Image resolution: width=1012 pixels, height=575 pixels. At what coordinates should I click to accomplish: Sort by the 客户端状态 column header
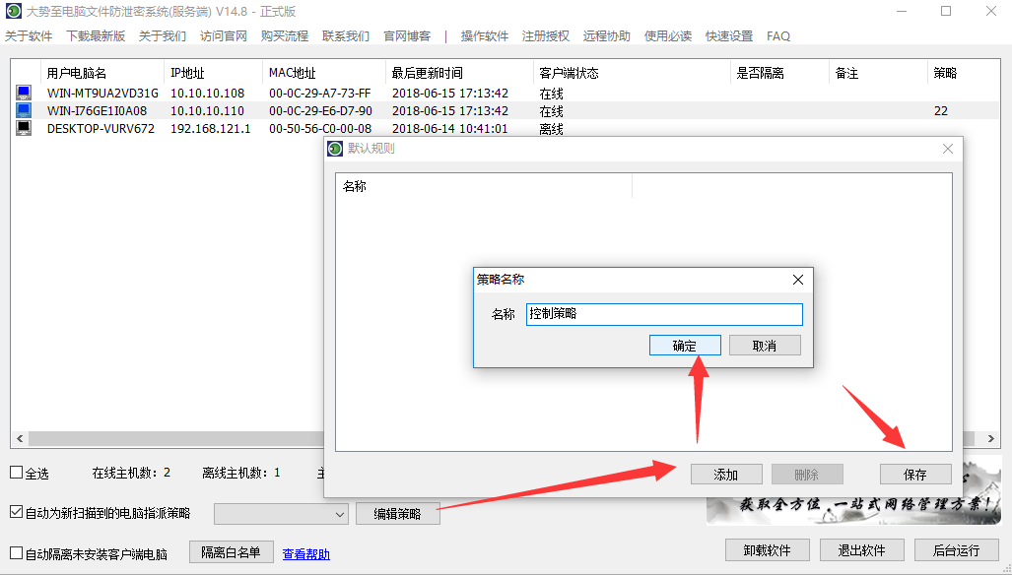pos(569,73)
